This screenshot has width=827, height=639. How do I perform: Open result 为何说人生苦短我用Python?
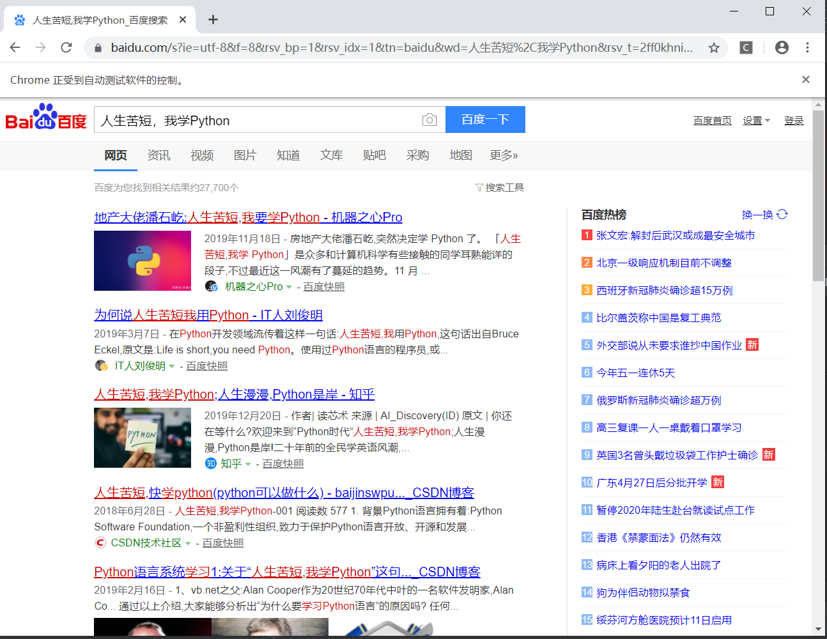tap(208, 315)
